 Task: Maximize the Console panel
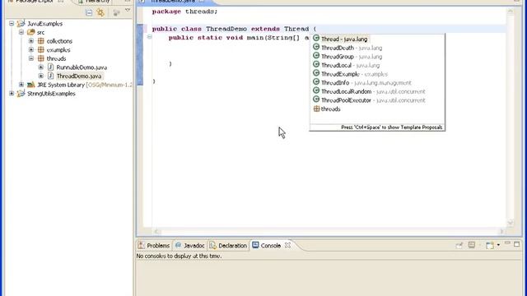[x=516, y=244]
